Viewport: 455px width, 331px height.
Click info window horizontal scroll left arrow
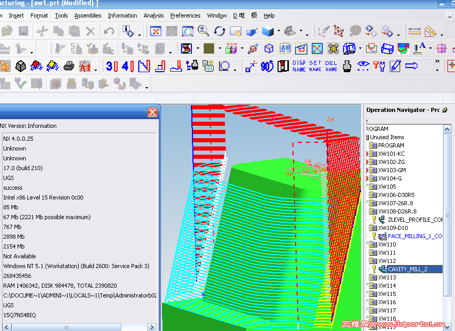(7, 327)
